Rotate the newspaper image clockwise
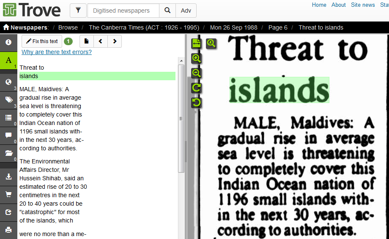The width and height of the screenshot is (389, 239). coord(196,88)
